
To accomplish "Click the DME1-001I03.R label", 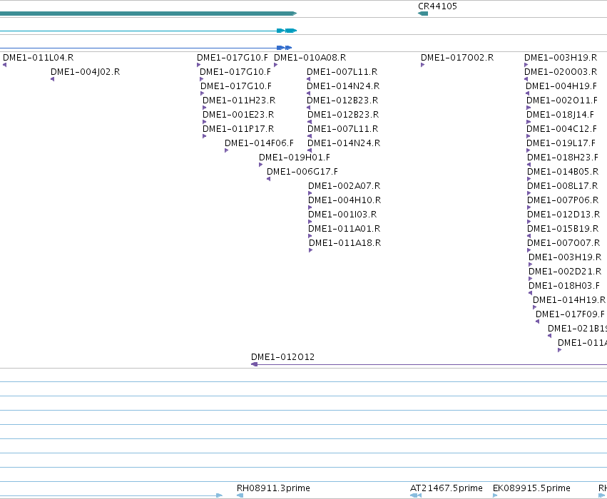I will [x=342, y=215].
